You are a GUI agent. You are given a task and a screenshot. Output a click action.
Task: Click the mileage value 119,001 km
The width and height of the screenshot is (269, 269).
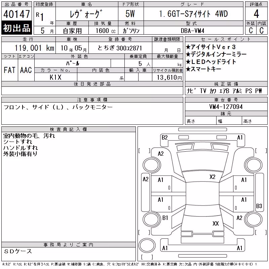pos(34,48)
